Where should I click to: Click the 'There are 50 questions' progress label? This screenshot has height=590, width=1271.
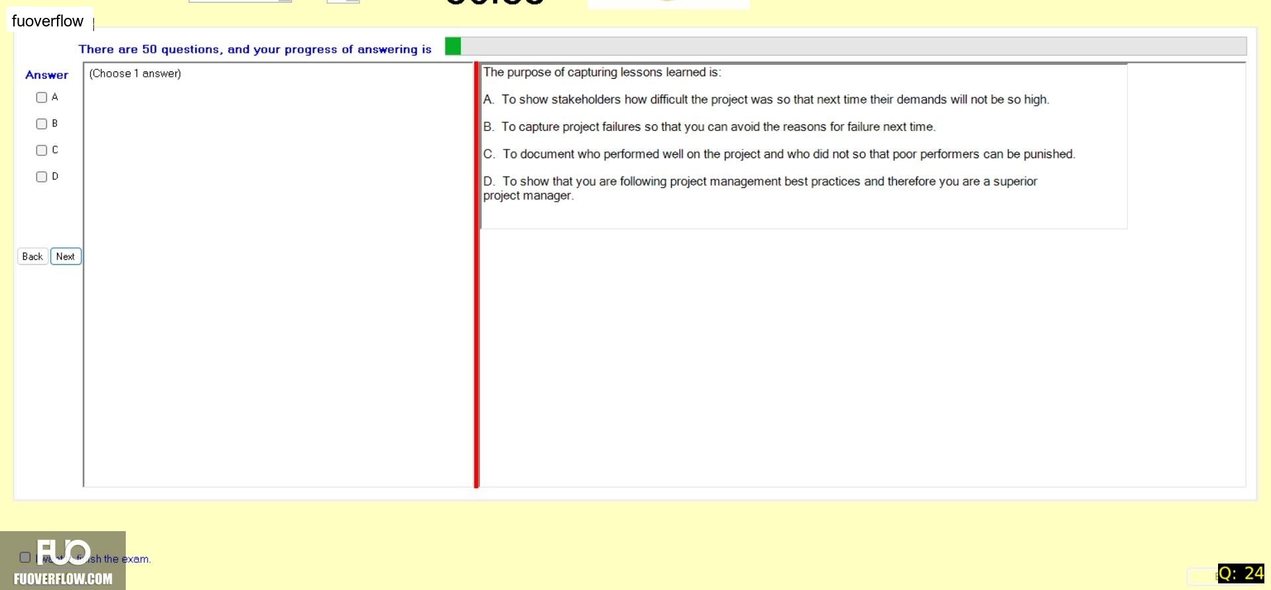(255, 50)
